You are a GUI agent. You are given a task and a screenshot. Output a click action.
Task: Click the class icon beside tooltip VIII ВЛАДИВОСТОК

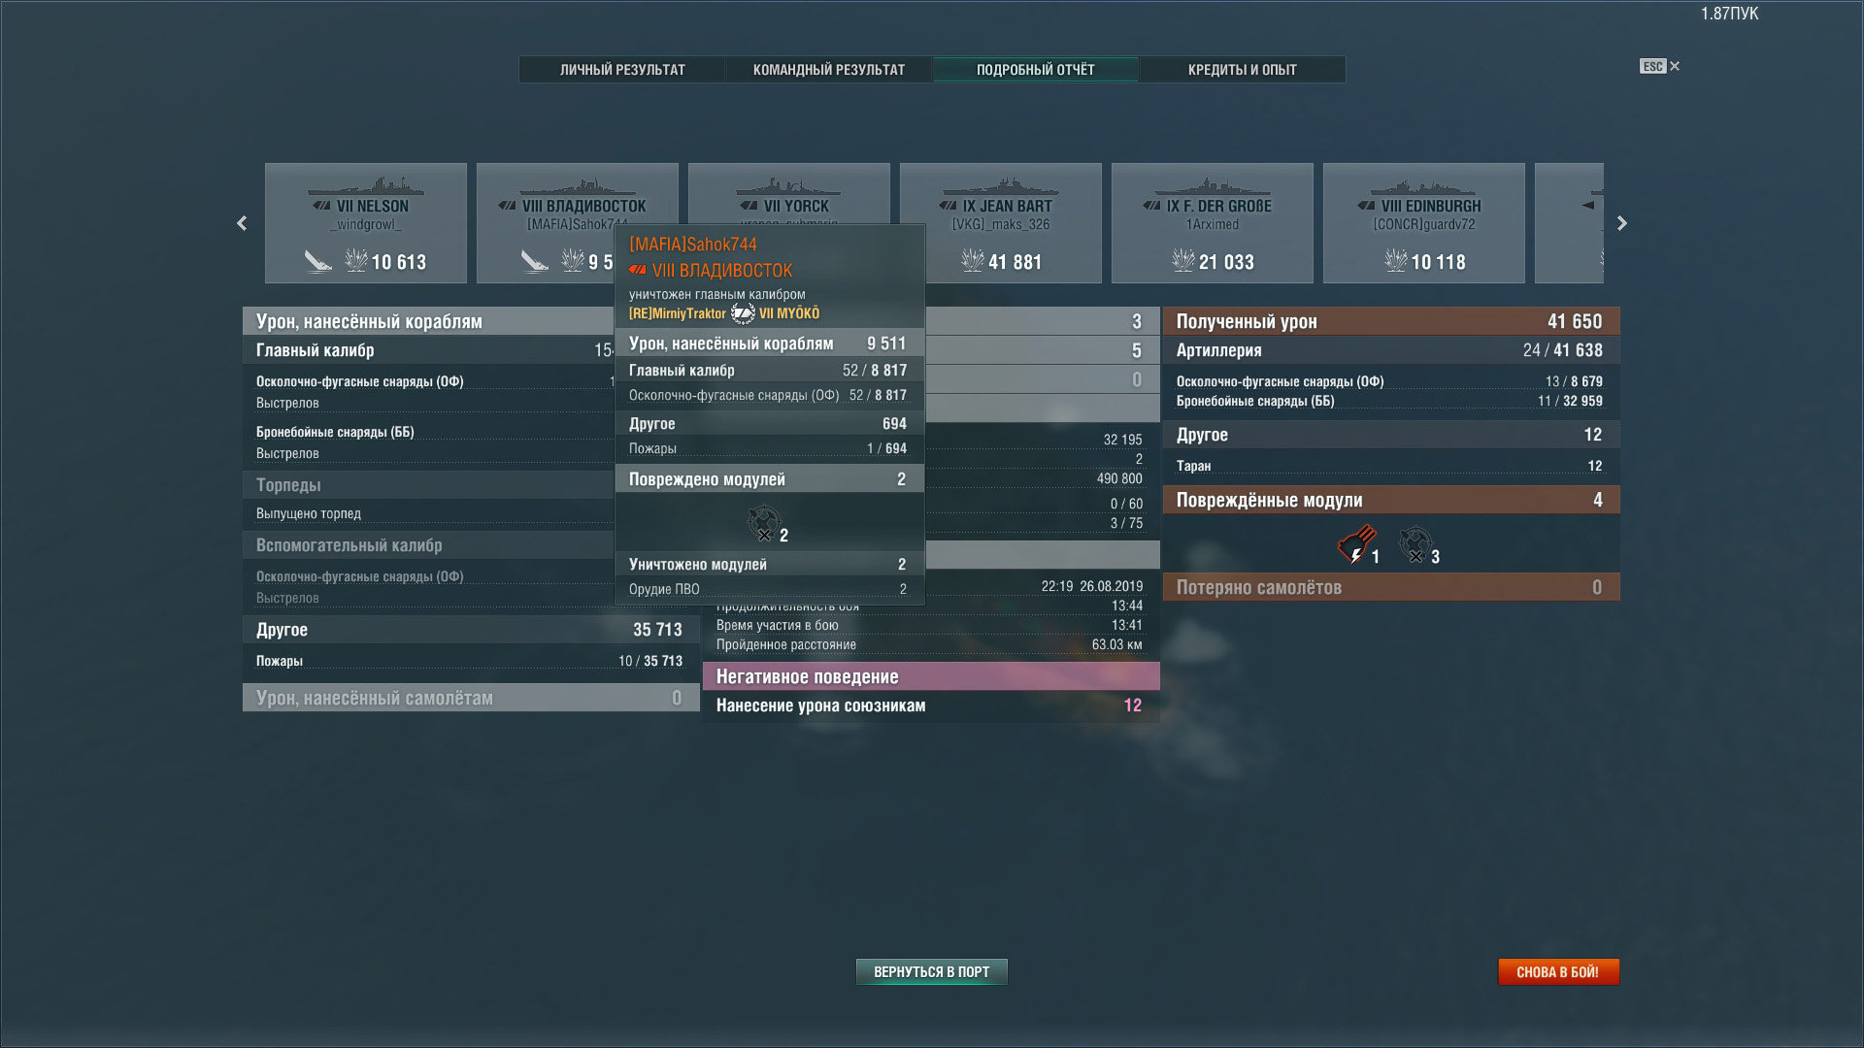tap(638, 270)
